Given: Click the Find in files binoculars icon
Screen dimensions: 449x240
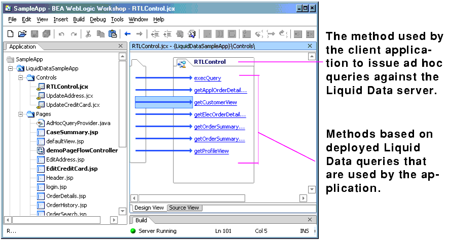Looking at the screenshot, I should click(x=192, y=34).
